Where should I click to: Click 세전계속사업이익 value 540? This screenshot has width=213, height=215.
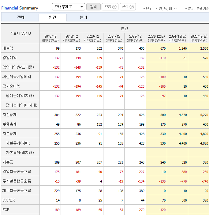click(x=205, y=77)
